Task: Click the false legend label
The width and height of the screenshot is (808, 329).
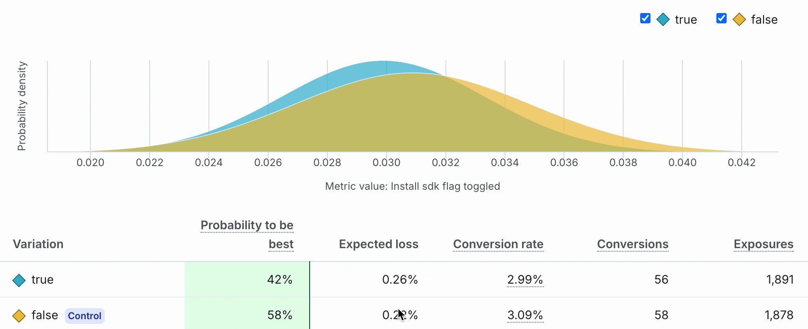Action: 764,20
